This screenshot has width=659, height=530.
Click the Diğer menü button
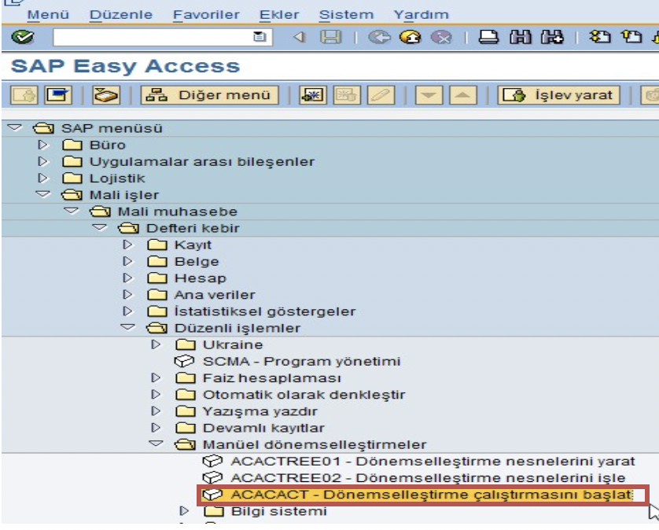coord(209,95)
